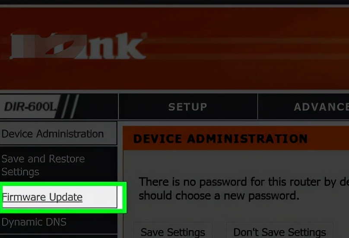Click the gray area under orange heading
Screen dimensions: 349x238
click(x=236, y=162)
